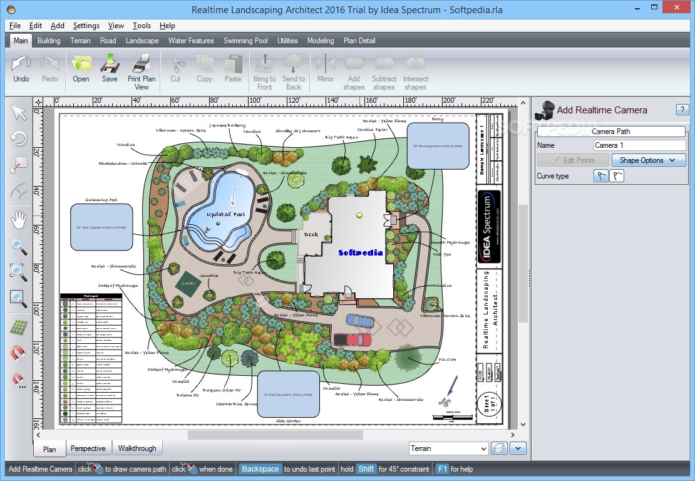Image resolution: width=695 pixels, height=481 pixels.
Task: Toggle the red magnet snap icon
Action: [x=19, y=353]
